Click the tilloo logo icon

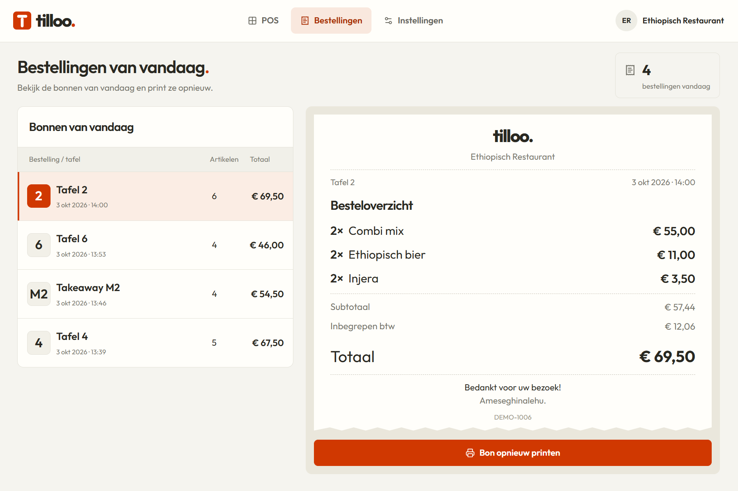pyautogui.click(x=22, y=21)
